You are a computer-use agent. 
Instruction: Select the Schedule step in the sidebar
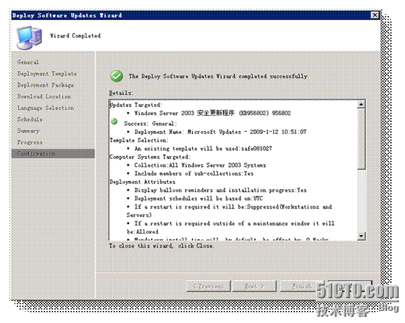30,119
